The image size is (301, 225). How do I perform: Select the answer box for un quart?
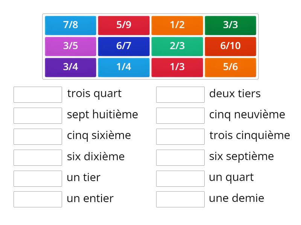(180, 178)
